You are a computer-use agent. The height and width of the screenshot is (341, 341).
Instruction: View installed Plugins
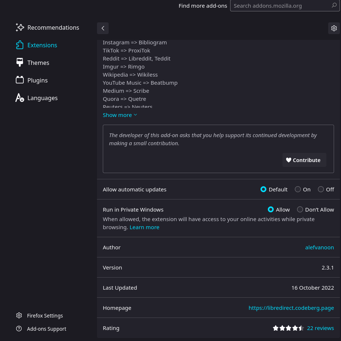point(37,80)
